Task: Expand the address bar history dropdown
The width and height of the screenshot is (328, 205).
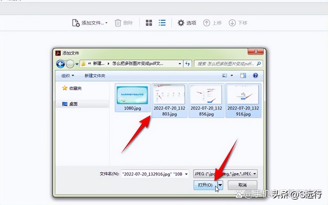Action: point(180,64)
